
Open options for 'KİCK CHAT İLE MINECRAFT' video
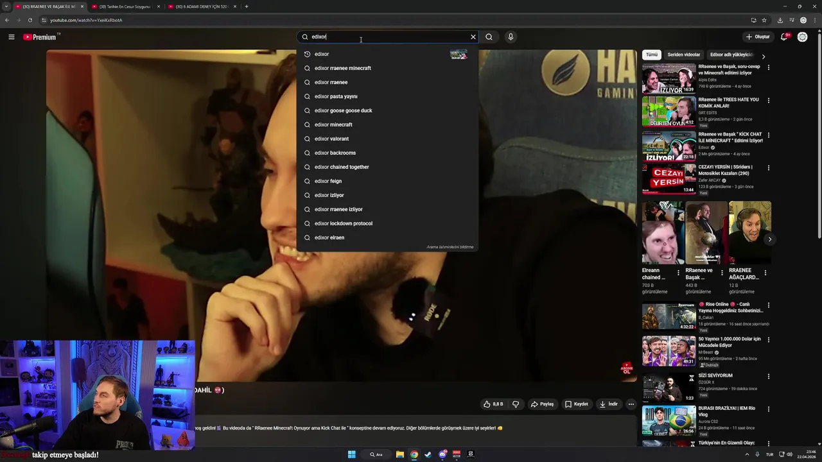pos(769,135)
